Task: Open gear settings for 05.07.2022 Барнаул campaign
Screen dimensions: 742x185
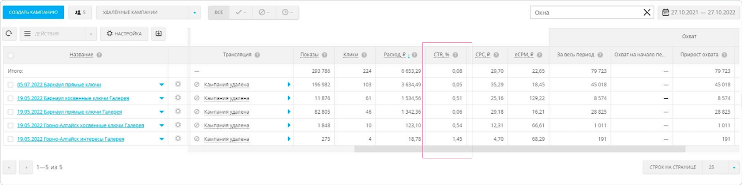Action: 178,84
